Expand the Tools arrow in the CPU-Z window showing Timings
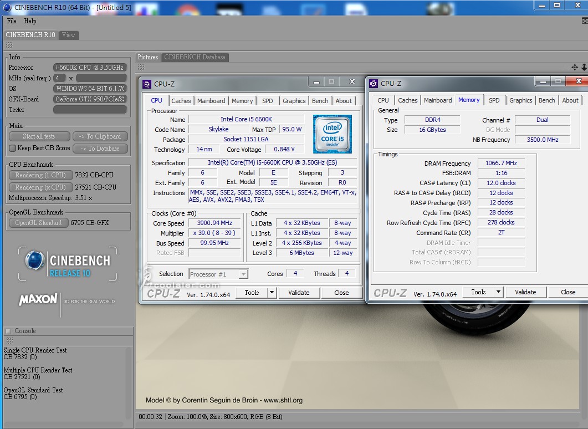 (x=498, y=292)
